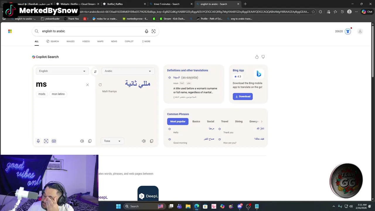Image resolution: width=375 pixels, height=211 pixels.
Task: Copy the English source text
Action: pyautogui.click(x=90, y=141)
